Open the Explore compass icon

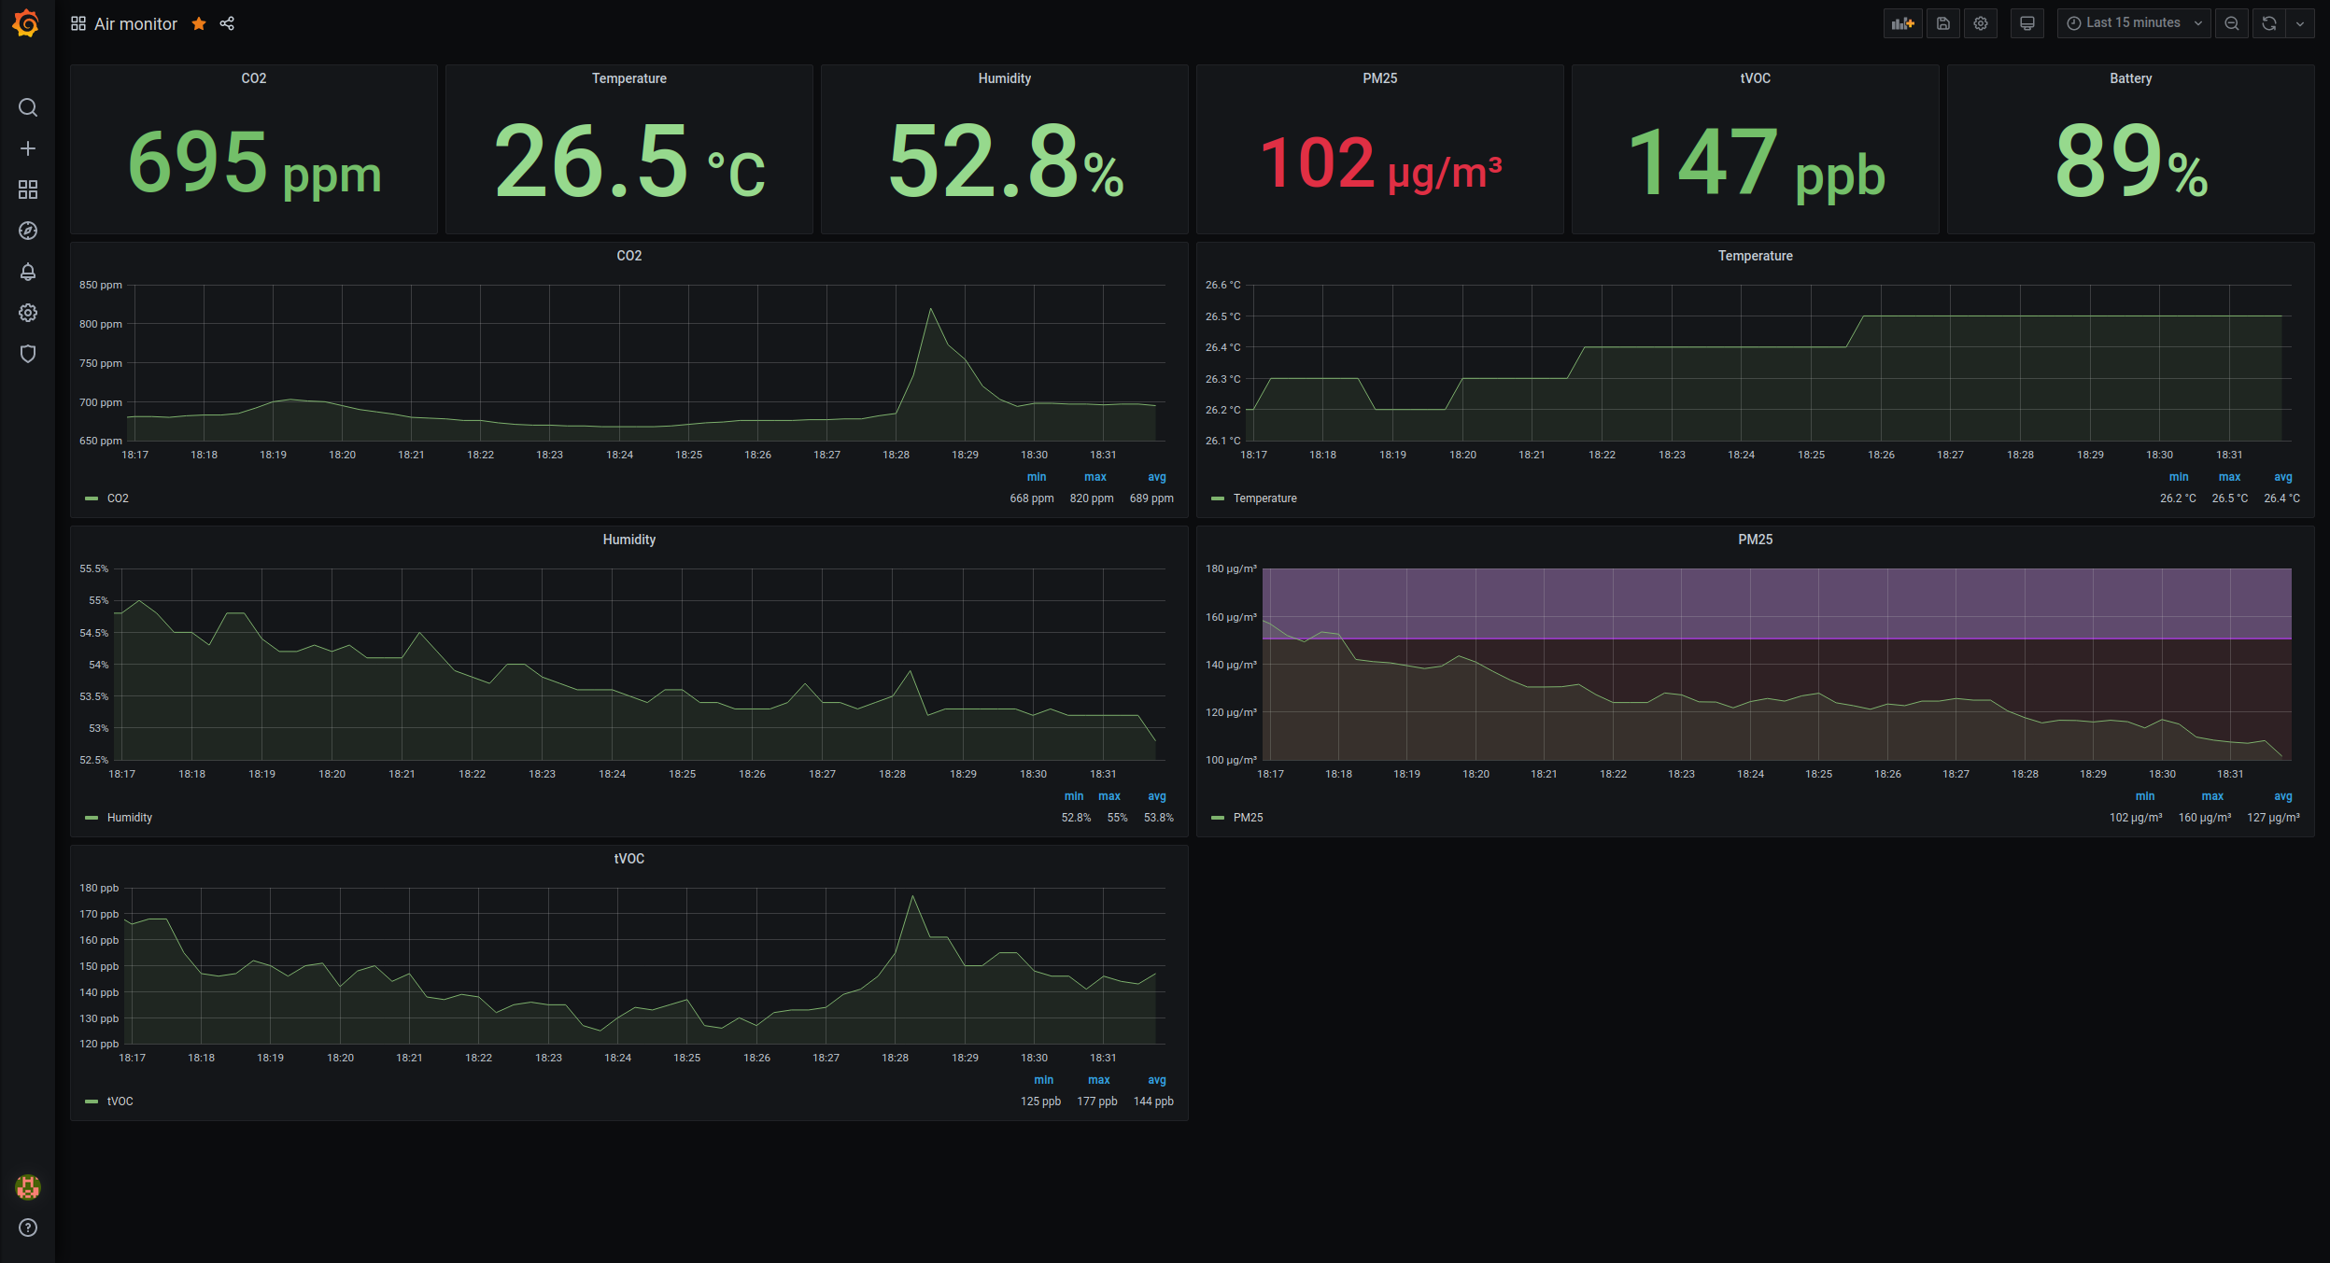[x=28, y=231]
